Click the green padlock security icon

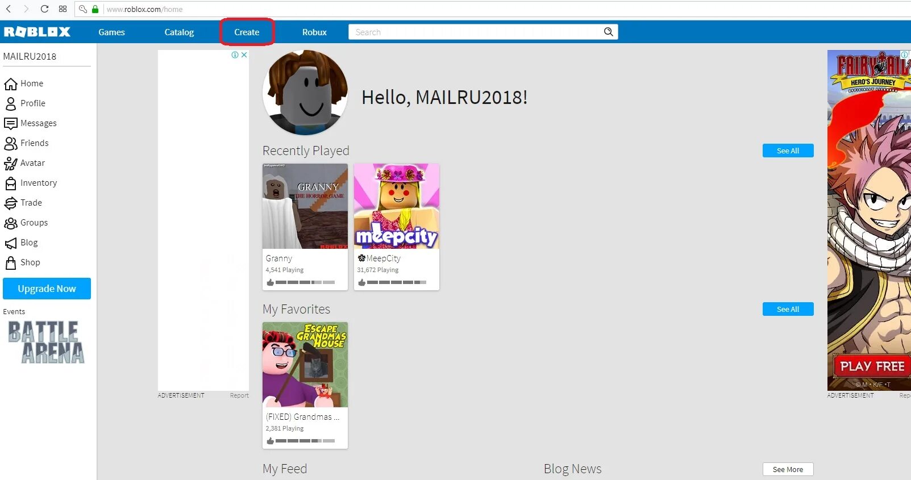(95, 9)
